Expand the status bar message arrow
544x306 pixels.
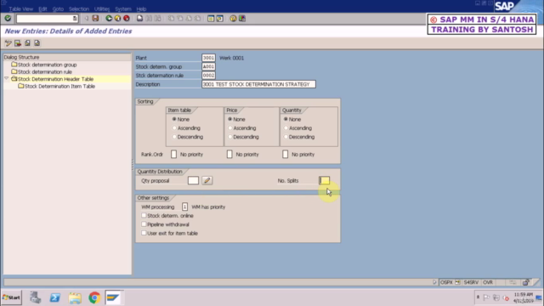434,282
